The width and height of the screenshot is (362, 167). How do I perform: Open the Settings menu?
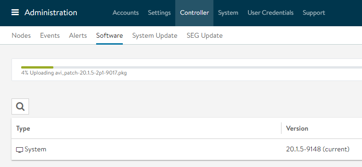(159, 12)
